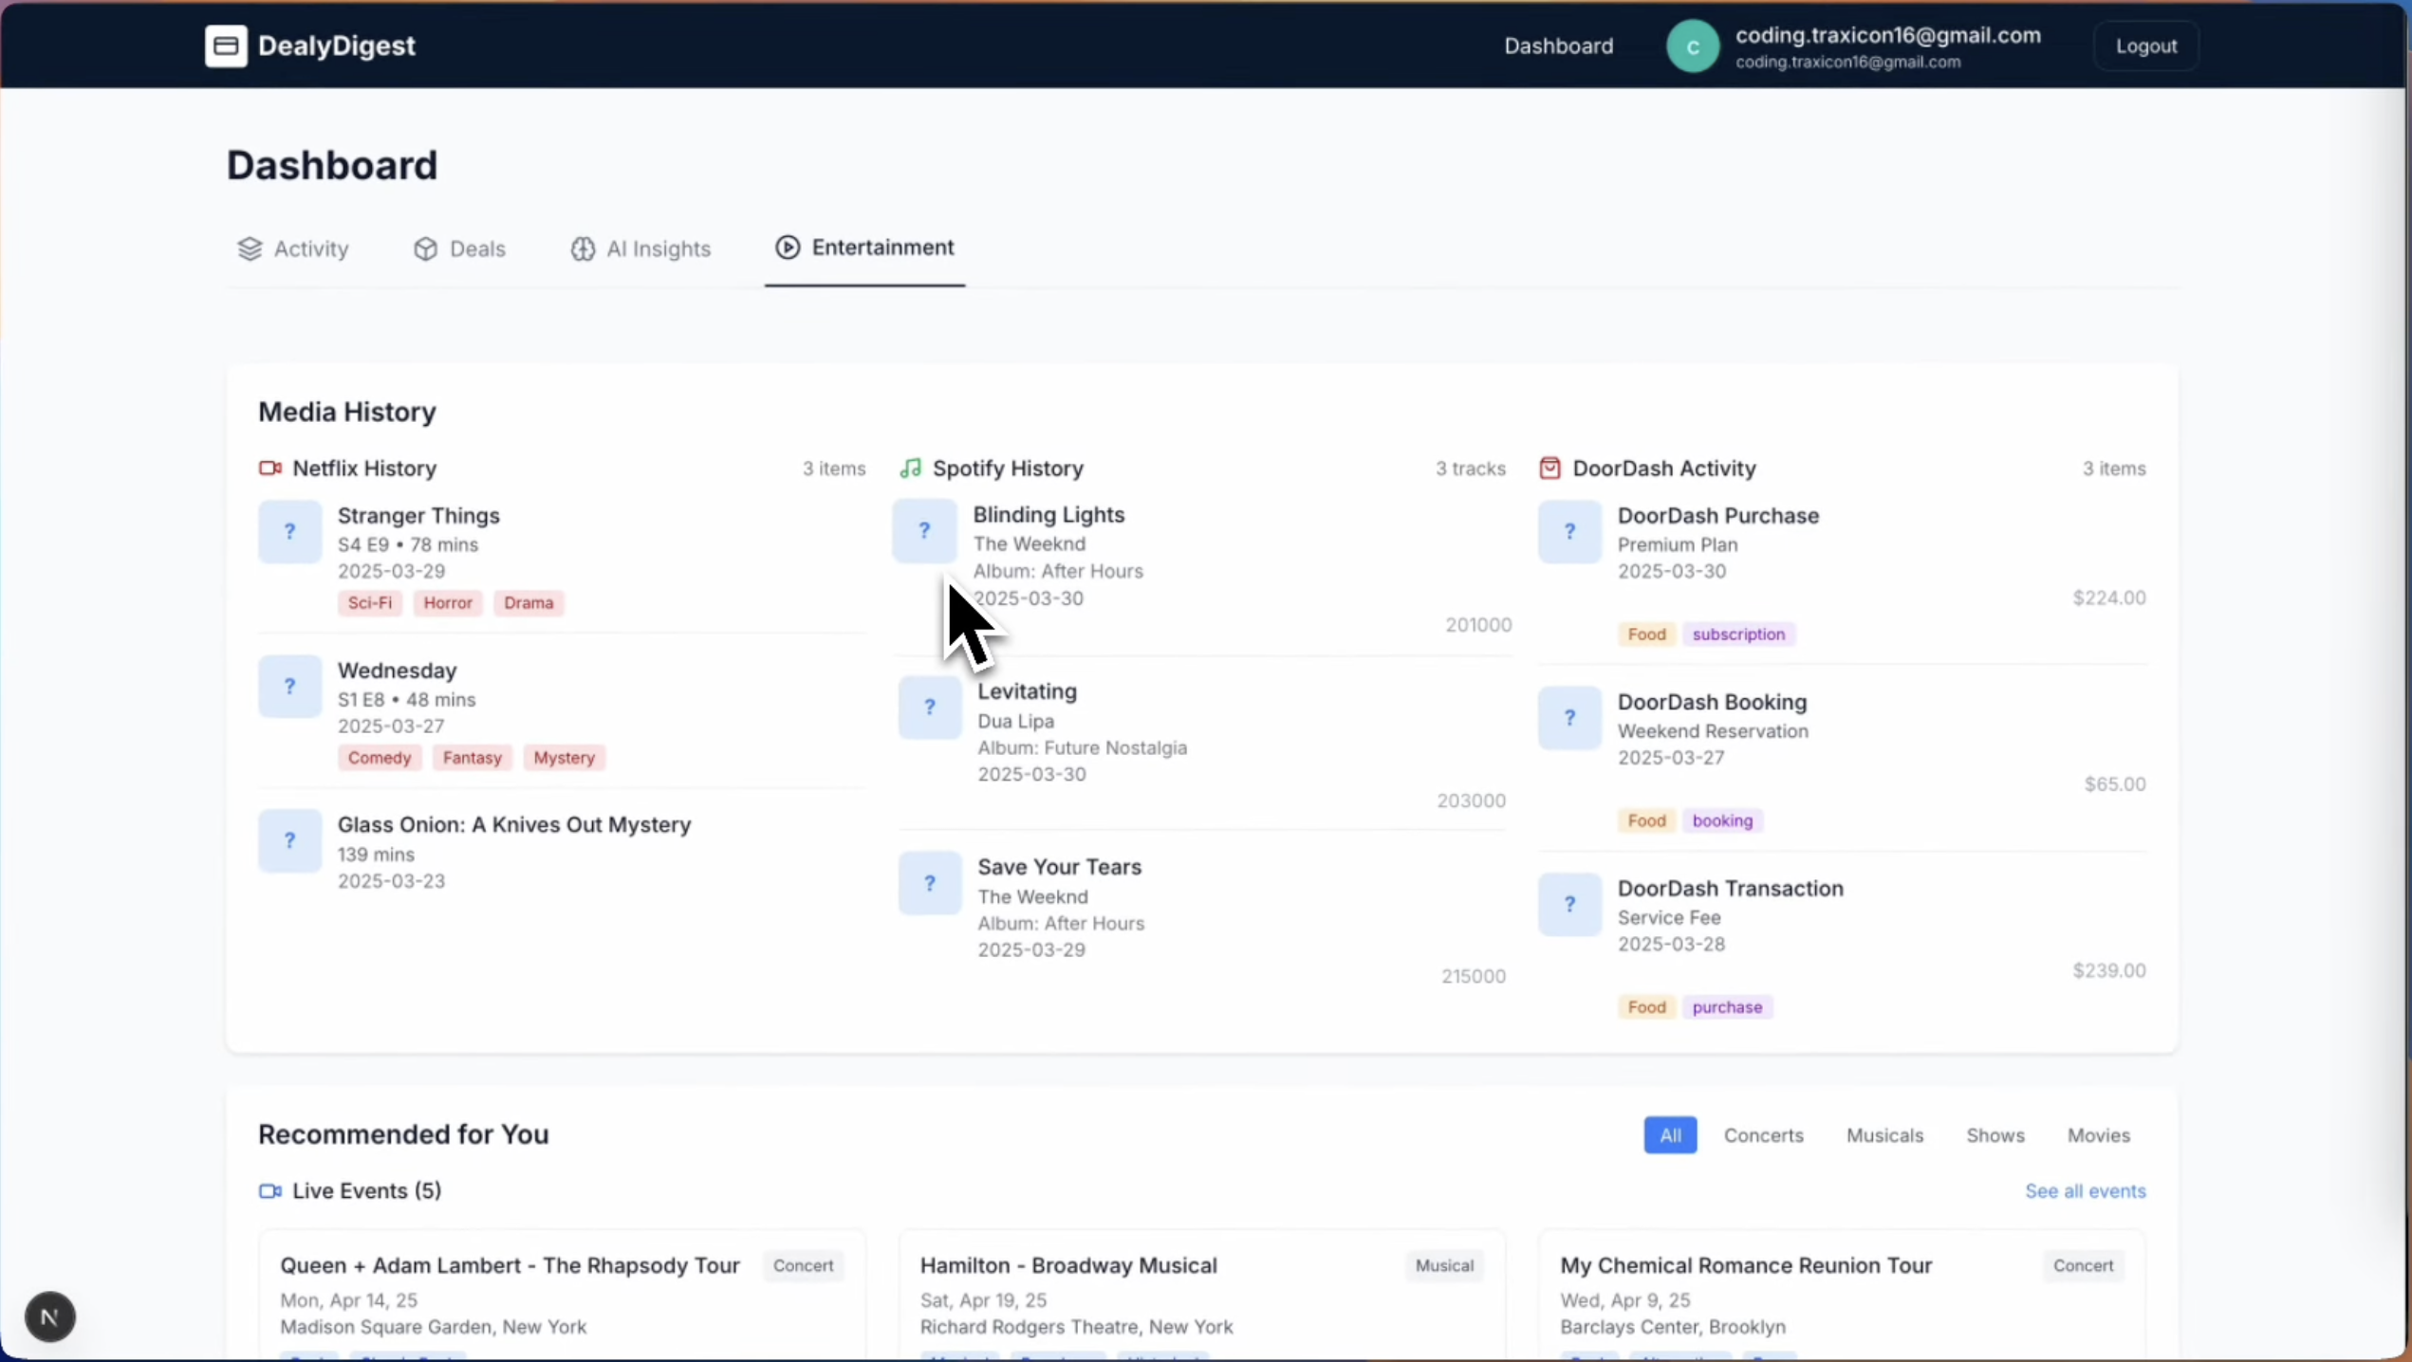Click the Logout button

click(2145, 46)
